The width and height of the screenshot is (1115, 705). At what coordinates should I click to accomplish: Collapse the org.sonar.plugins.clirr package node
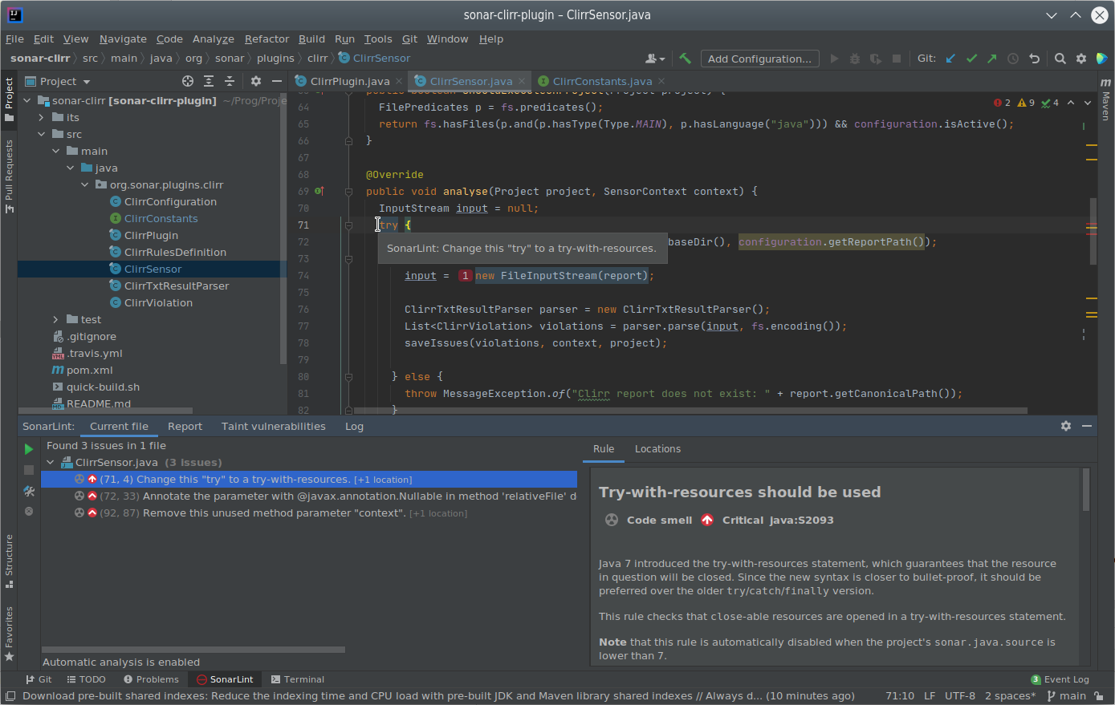tap(84, 184)
